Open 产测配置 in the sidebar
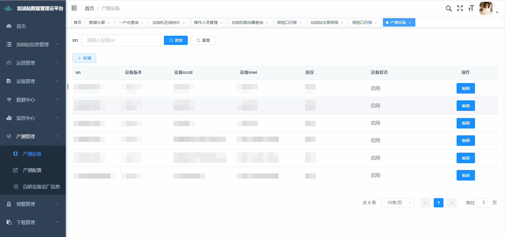The image size is (505, 237). click(32, 170)
